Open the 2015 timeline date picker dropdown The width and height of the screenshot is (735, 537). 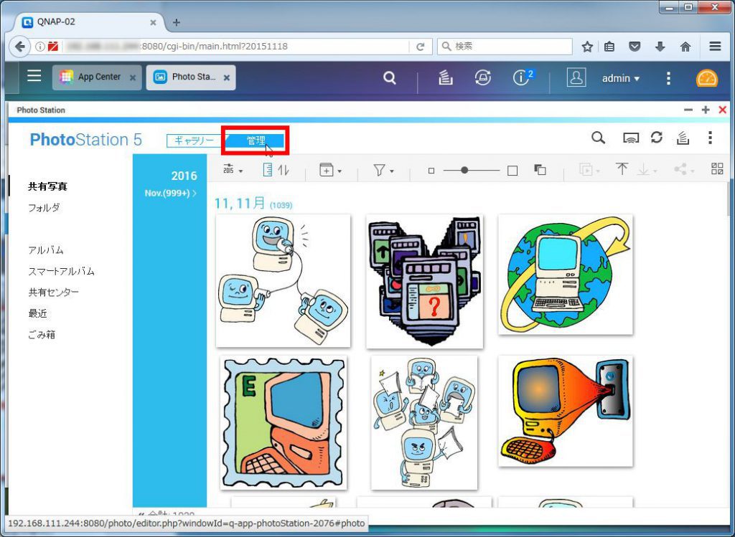(x=233, y=169)
